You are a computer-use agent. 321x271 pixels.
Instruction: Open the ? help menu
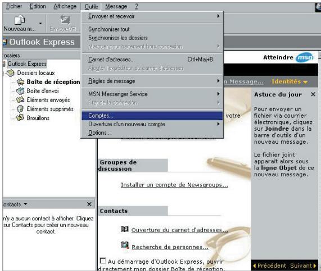click(x=137, y=6)
